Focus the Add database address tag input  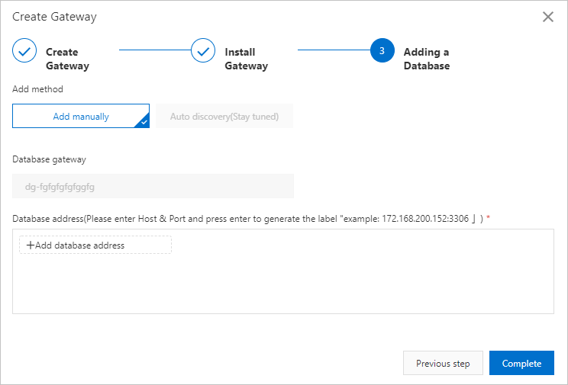click(x=95, y=245)
